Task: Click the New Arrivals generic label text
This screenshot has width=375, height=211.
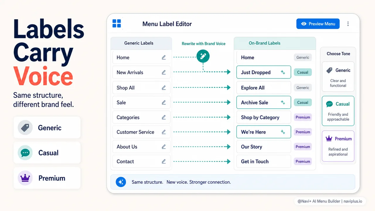Action: coord(130,72)
